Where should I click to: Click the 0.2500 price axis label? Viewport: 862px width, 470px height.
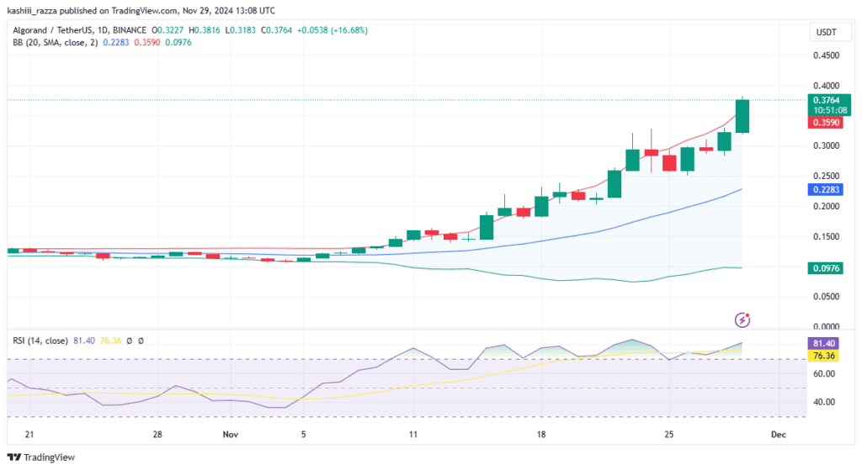coord(827,177)
